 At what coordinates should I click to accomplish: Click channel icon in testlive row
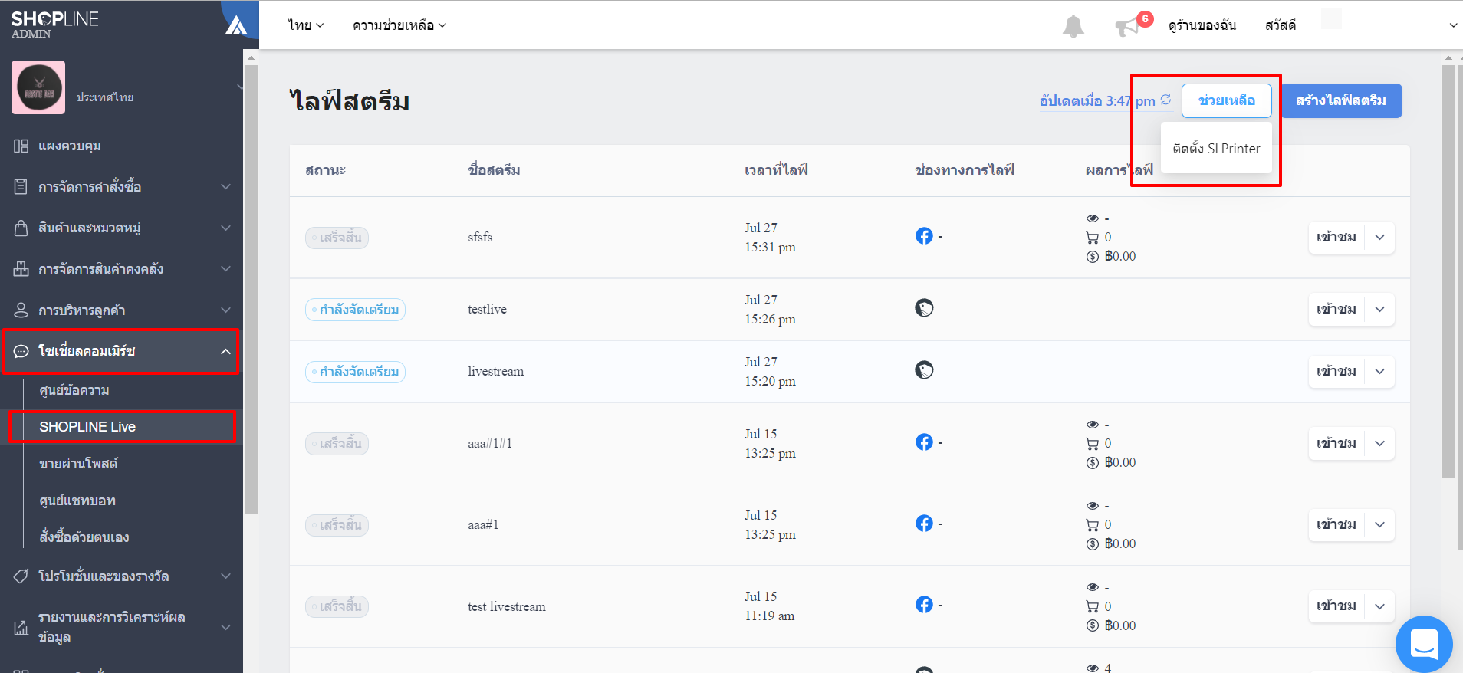tap(924, 308)
